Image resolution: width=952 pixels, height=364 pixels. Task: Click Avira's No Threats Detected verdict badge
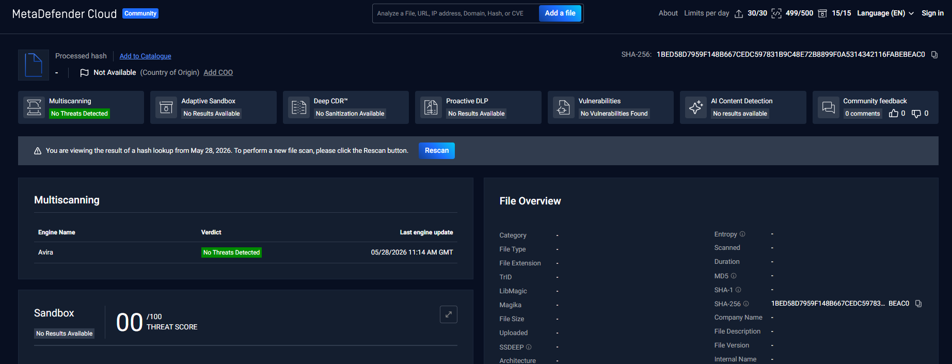(x=231, y=252)
